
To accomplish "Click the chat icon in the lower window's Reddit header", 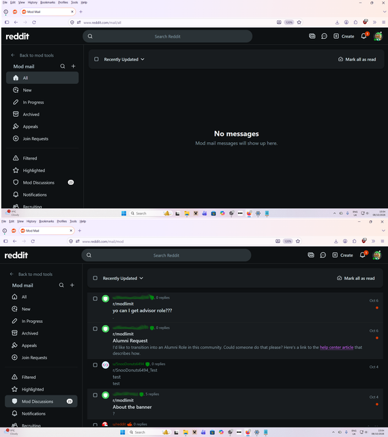I will (x=323, y=255).
